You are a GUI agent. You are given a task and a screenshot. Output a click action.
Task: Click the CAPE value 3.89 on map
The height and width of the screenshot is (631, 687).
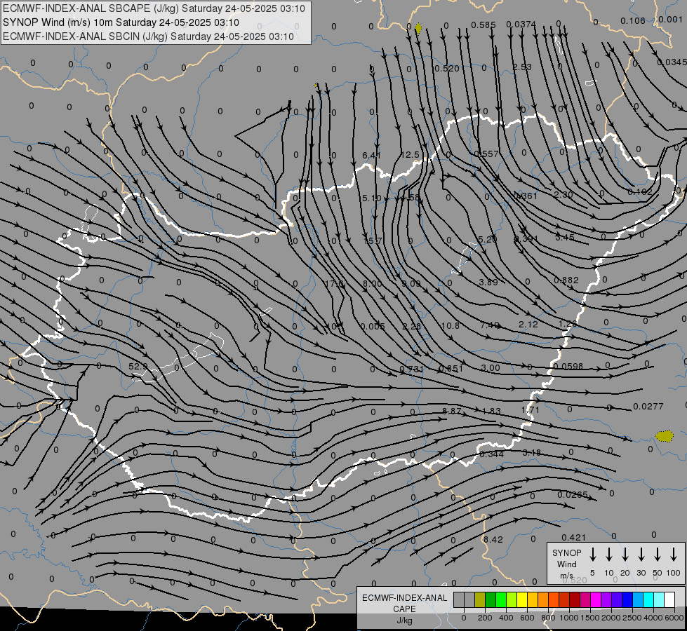click(x=488, y=283)
